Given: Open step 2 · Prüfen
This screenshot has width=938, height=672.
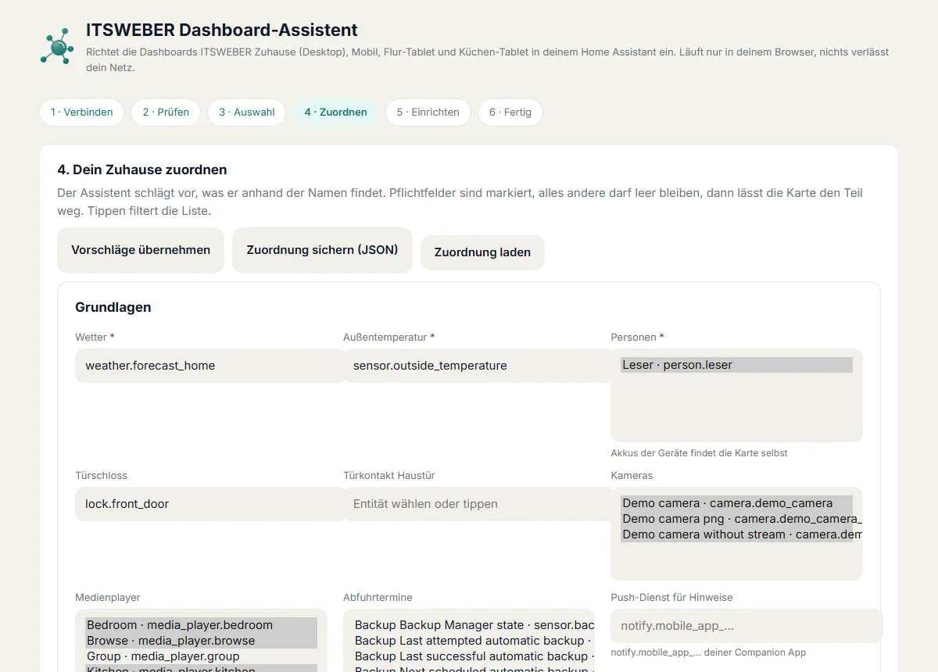Looking at the screenshot, I should tap(166, 112).
